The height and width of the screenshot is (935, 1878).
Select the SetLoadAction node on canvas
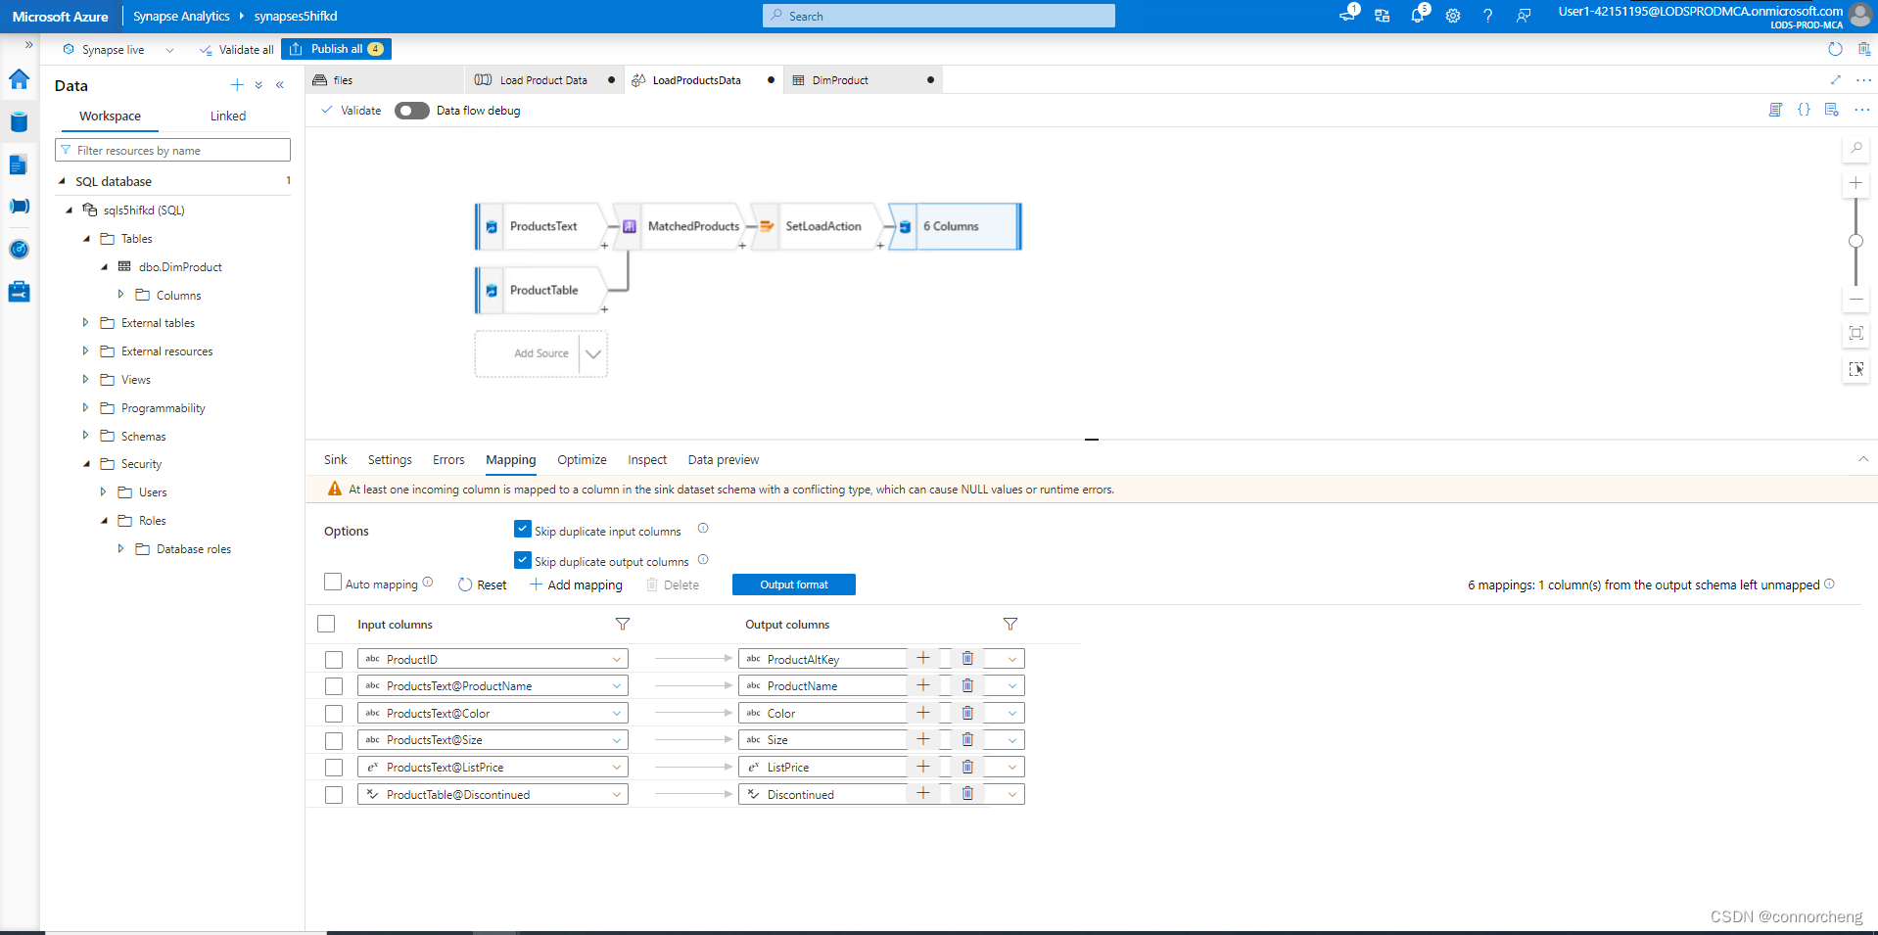pyautogui.click(x=819, y=226)
